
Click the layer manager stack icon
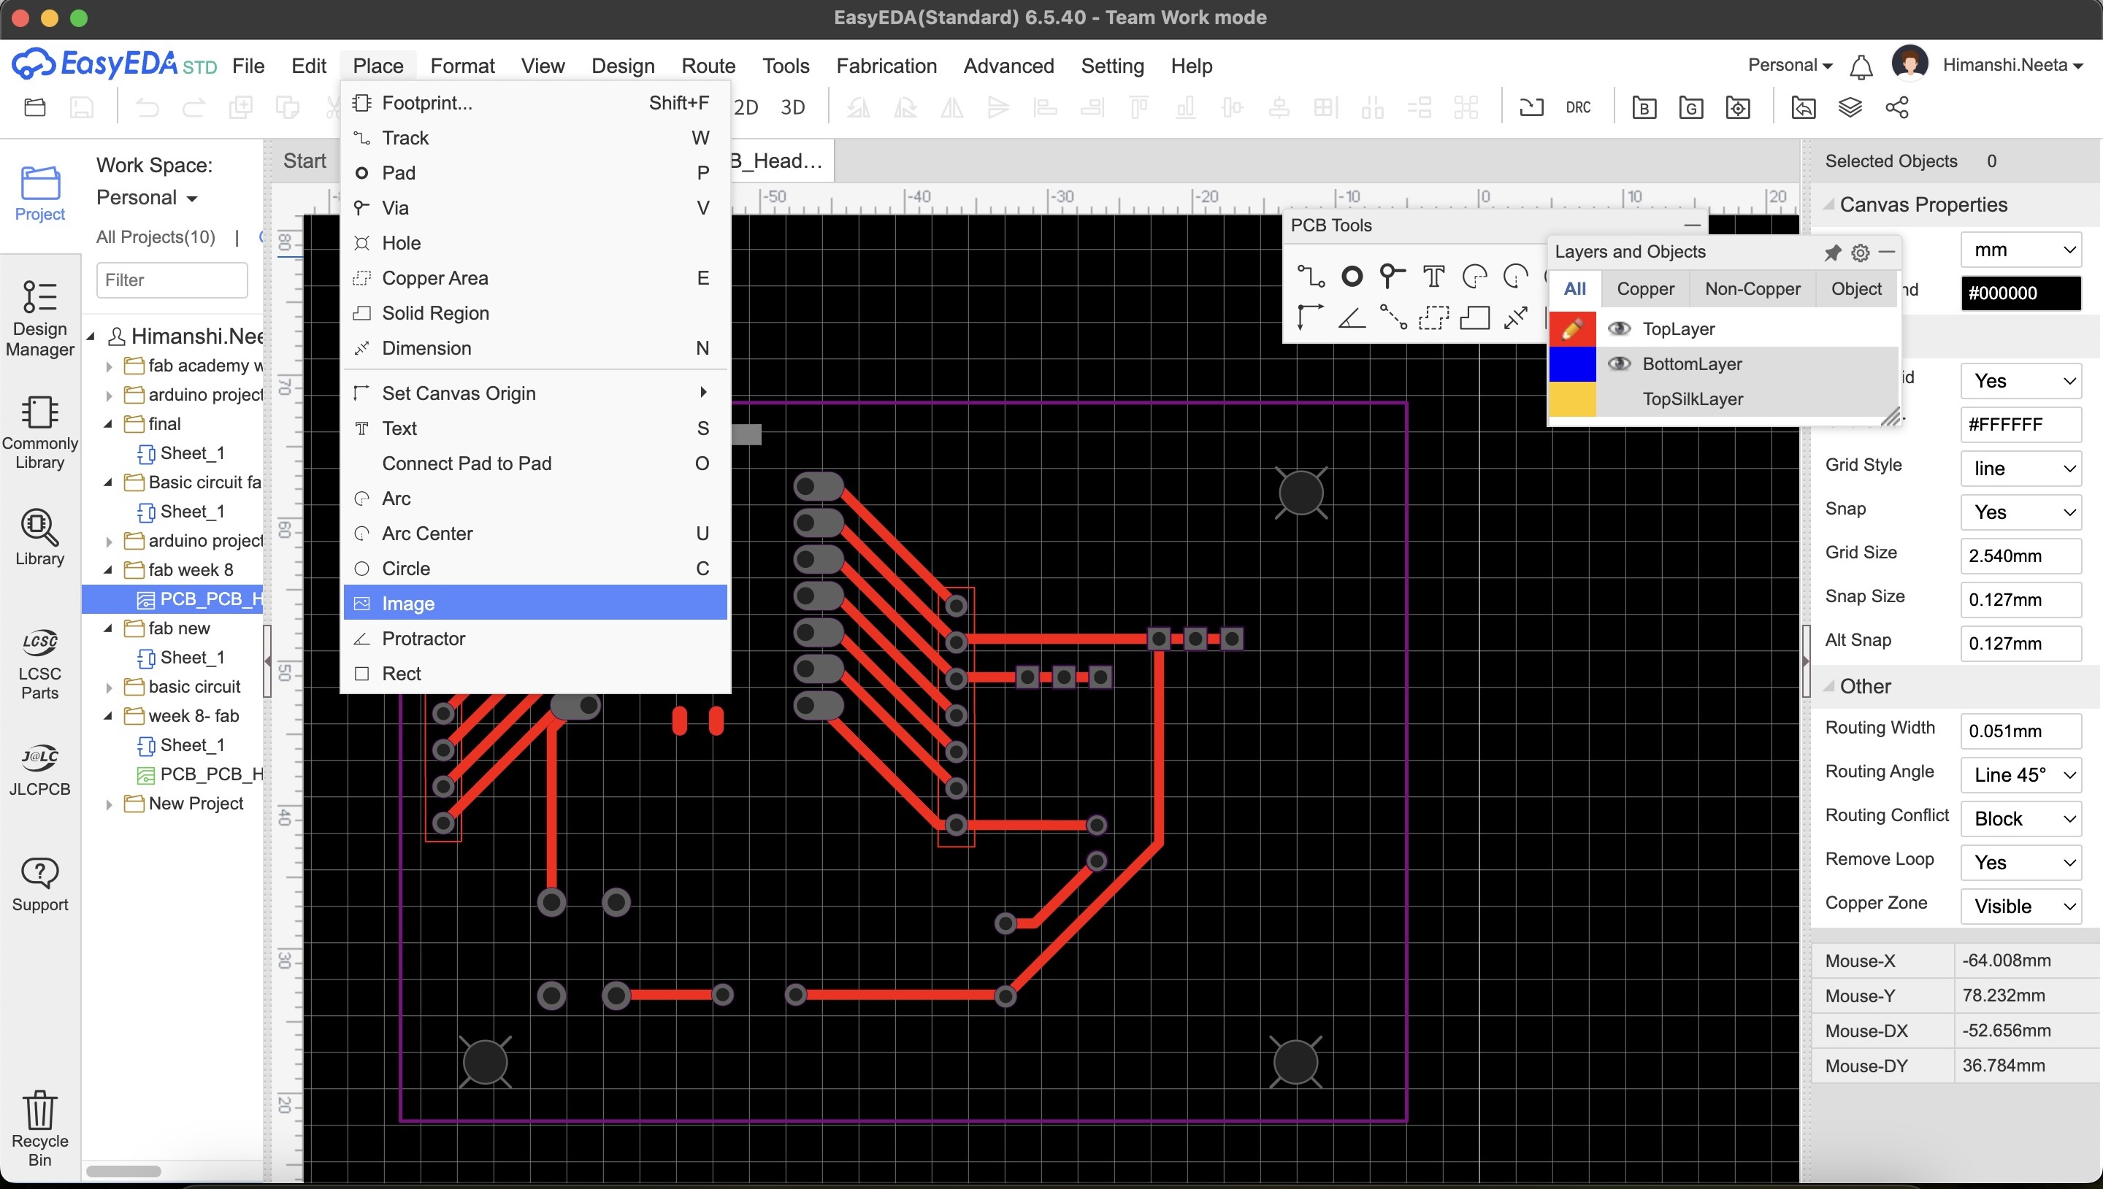(1850, 108)
